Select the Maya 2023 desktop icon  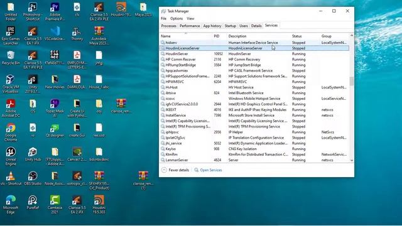[x=143, y=10]
